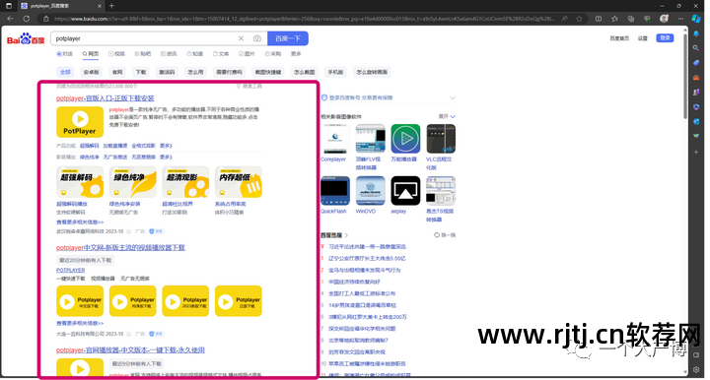Reload the page with refresh icon
The width and height of the screenshot is (710, 380).
[27, 19]
